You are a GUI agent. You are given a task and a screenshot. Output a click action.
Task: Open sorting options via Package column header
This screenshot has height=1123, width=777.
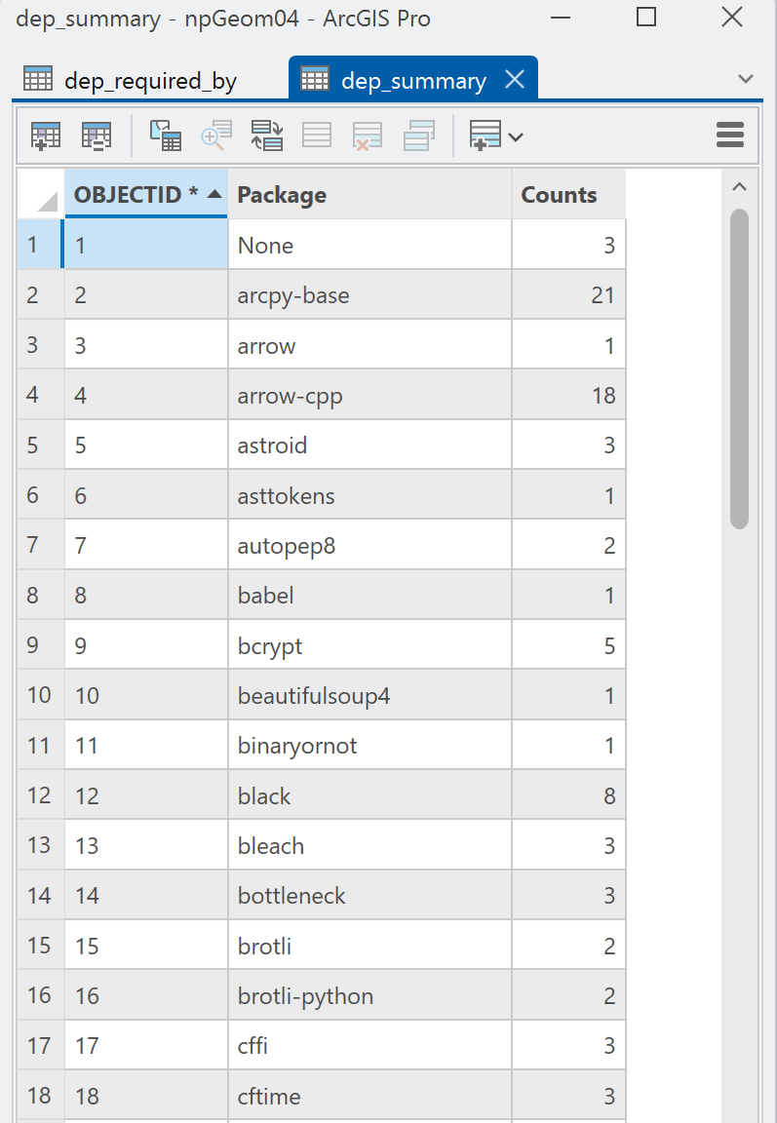point(283,194)
